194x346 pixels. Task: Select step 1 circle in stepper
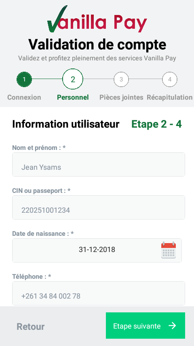click(x=24, y=79)
